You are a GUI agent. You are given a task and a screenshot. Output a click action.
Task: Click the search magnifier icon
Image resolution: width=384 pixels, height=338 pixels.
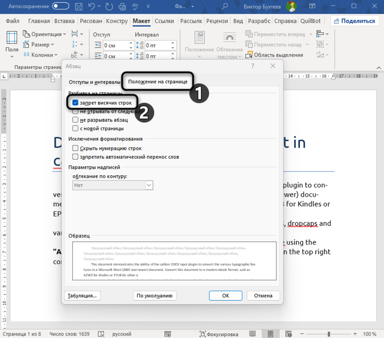tap(225, 6)
